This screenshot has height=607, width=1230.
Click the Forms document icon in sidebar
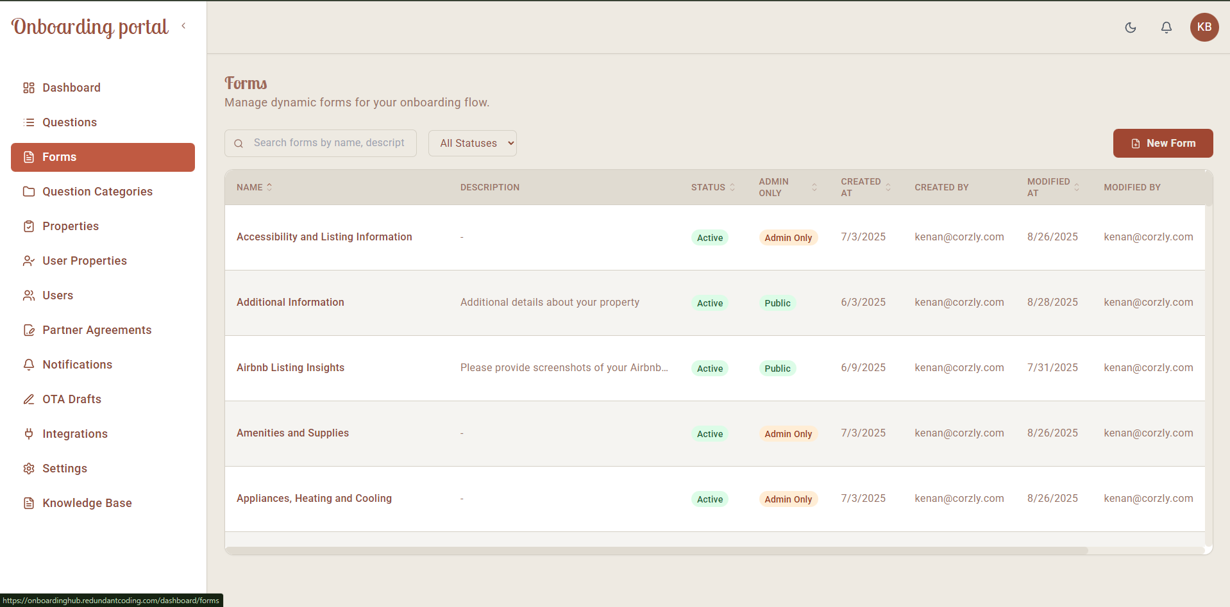29,157
